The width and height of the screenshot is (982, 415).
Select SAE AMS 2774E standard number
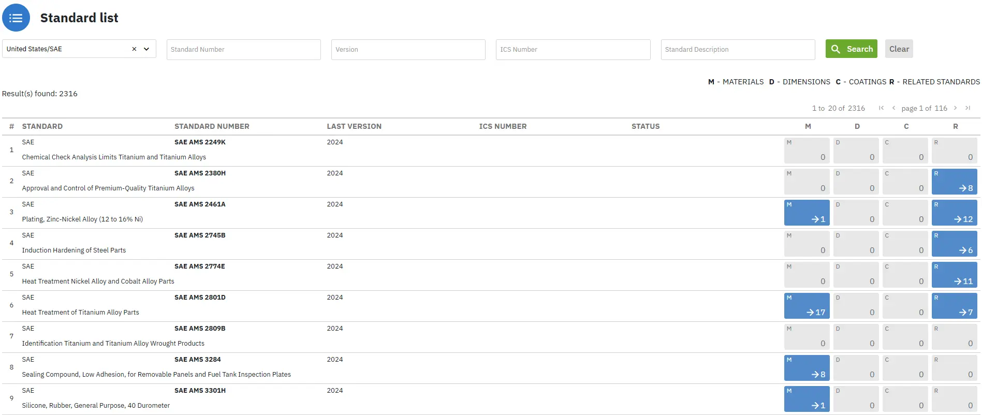[x=199, y=266]
